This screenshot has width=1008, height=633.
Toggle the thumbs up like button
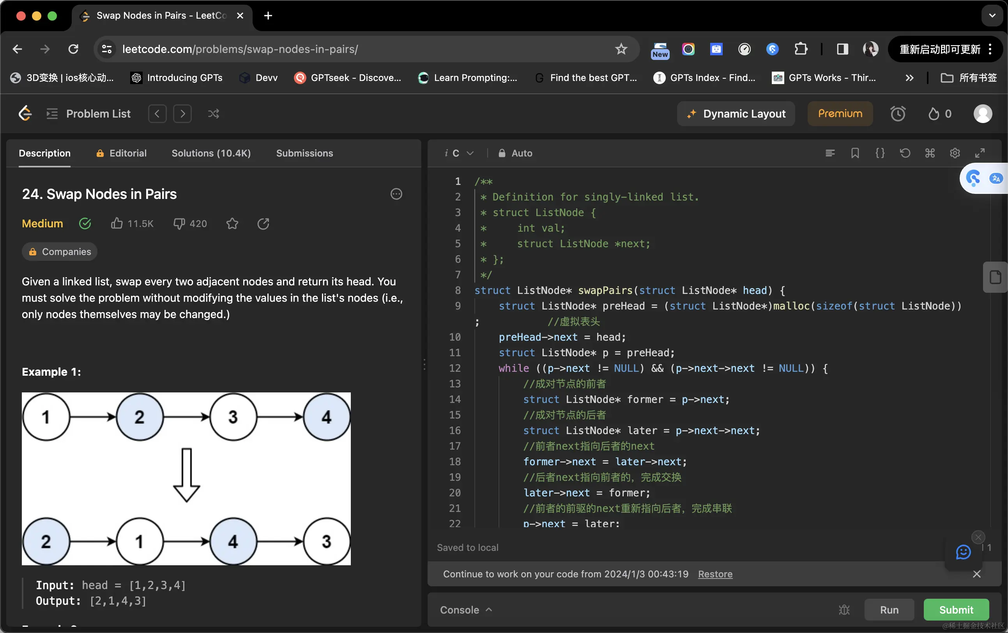[x=117, y=224]
